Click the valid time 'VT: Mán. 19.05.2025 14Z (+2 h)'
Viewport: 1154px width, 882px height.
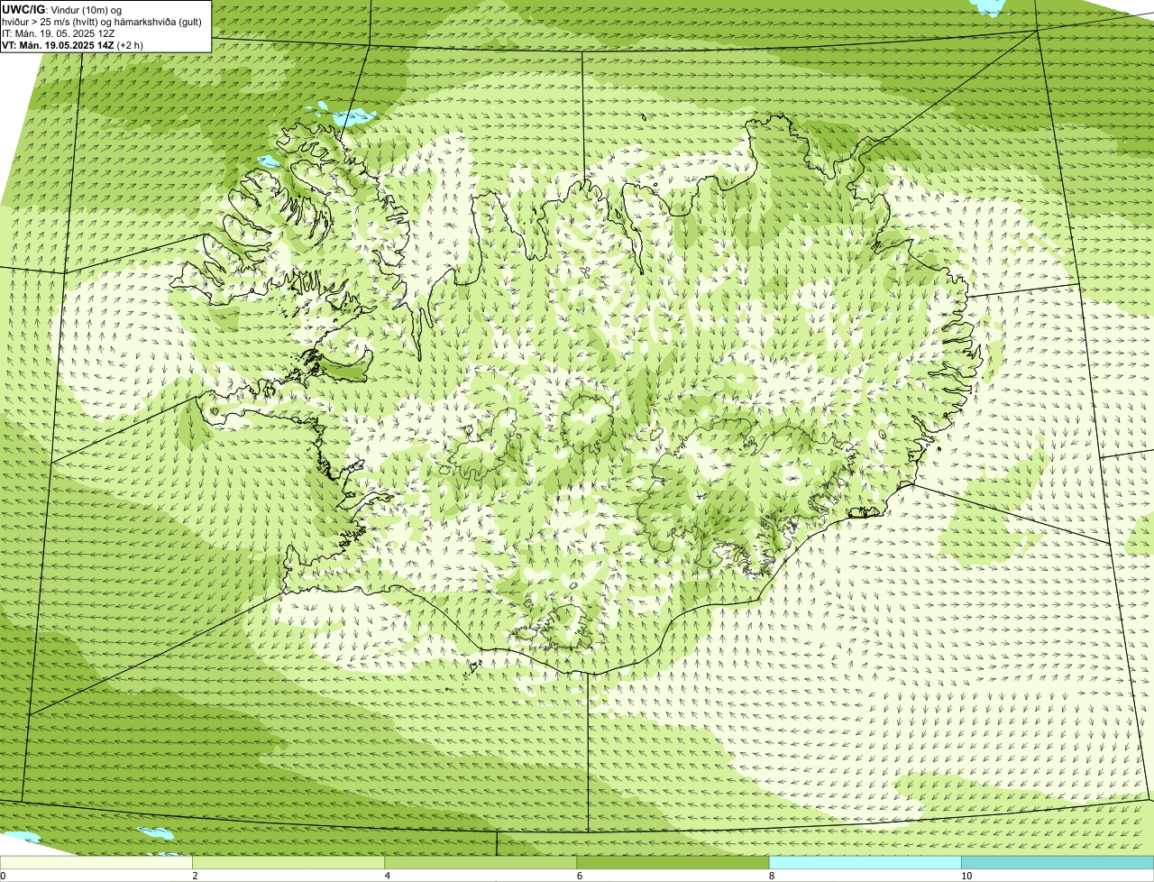(x=73, y=44)
